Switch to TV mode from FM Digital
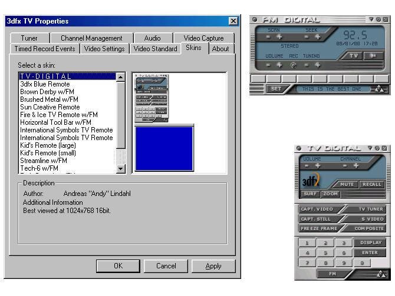Viewport: 395px width, 296px height. point(353,55)
